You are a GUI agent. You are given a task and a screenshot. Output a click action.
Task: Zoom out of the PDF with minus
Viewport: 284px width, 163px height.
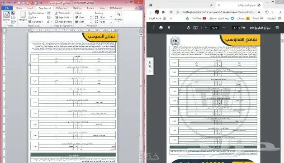223,28
